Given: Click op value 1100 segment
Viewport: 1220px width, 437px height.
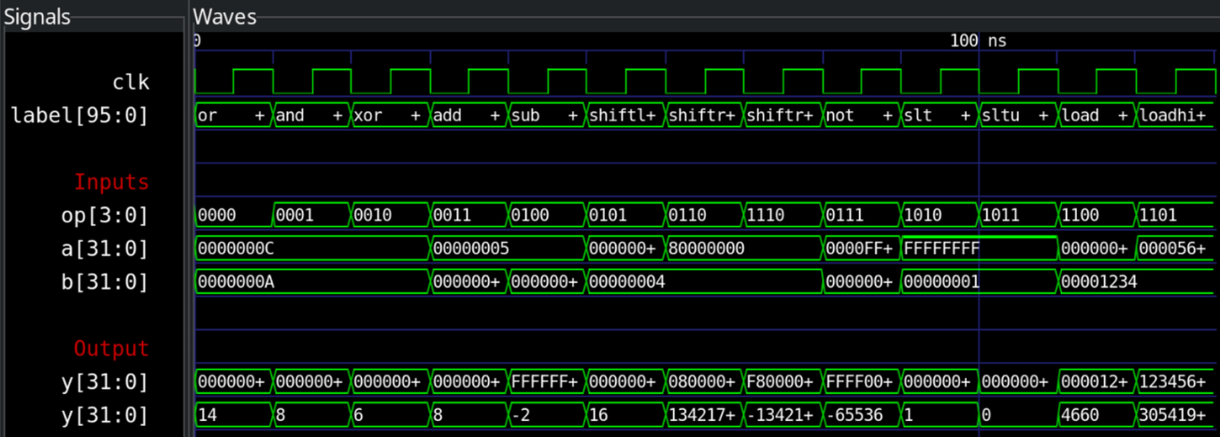Looking at the screenshot, I should (x=1097, y=216).
